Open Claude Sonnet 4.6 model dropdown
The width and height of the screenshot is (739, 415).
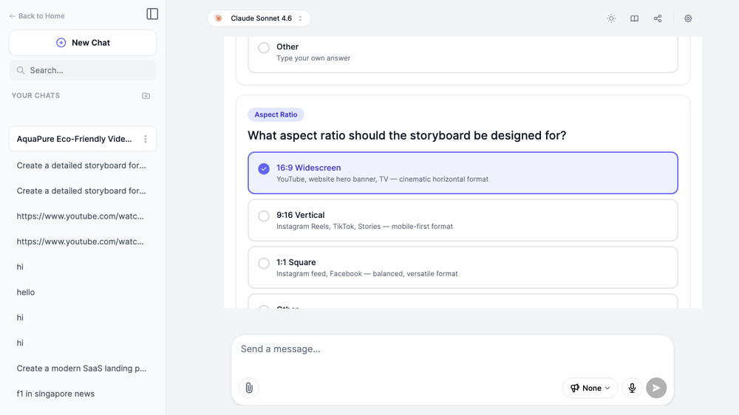click(259, 18)
